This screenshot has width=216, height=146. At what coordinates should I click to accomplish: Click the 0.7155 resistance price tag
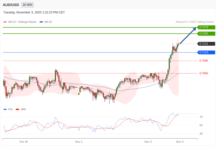[x=206, y=33]
